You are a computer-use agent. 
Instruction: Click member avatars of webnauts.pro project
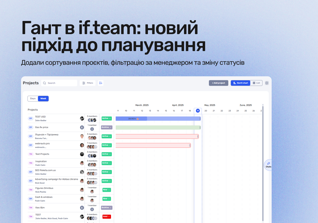(92, 147)
